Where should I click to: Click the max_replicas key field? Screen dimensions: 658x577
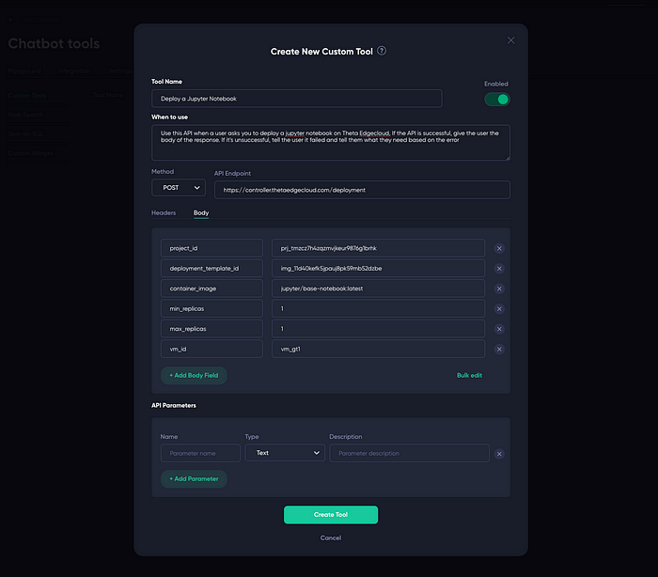tap(211, 329)
